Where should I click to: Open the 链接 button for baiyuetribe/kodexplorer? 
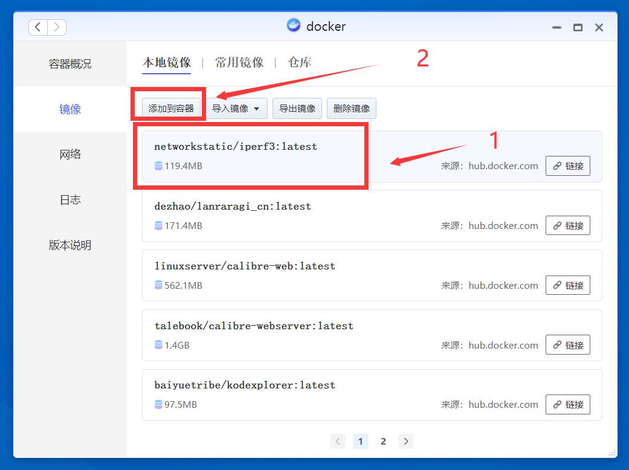point(567,404)
